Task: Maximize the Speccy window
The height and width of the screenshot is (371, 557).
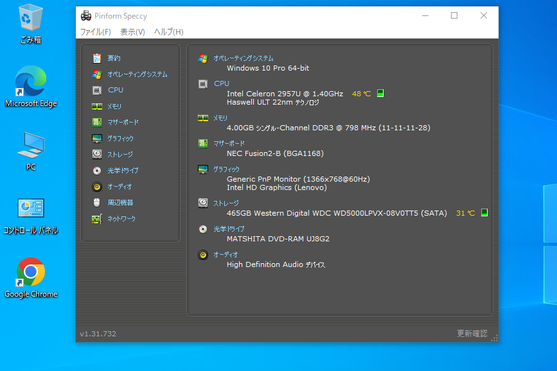Action: (x=454, y=15)
